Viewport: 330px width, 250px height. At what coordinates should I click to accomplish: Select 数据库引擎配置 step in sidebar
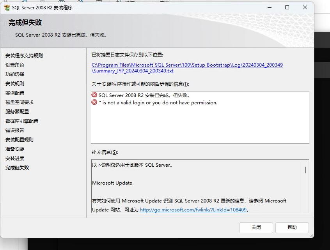[22, 121]
